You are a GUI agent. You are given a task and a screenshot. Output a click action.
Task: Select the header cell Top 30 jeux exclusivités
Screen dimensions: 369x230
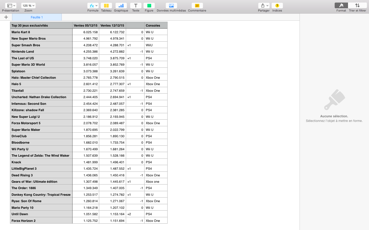(41, 25)
